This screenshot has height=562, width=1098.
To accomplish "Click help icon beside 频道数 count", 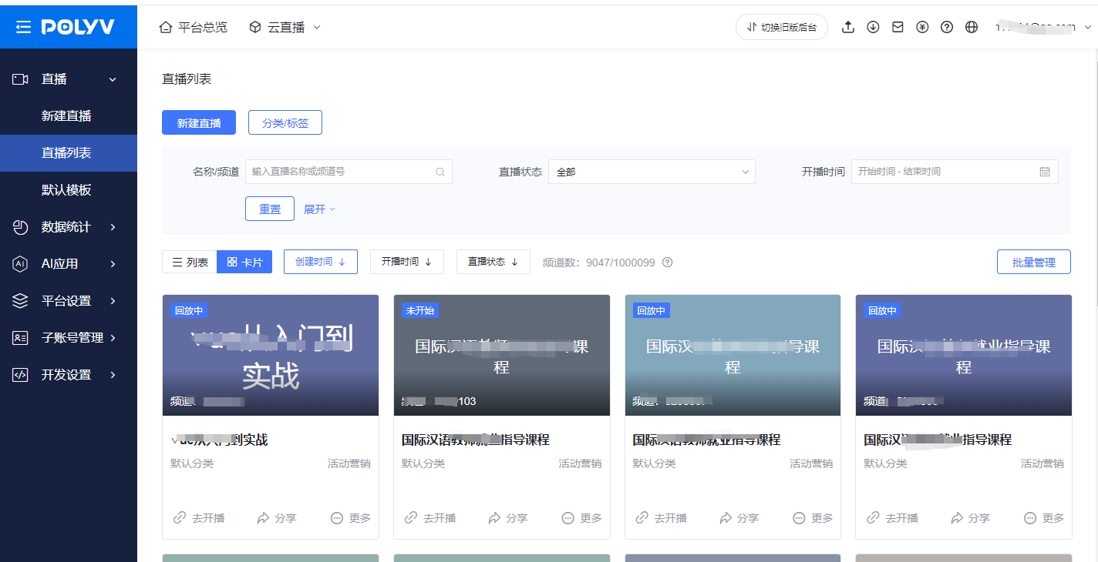I will 668,263.
